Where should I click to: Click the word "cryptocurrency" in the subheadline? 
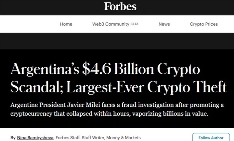[x=31, y=114]
